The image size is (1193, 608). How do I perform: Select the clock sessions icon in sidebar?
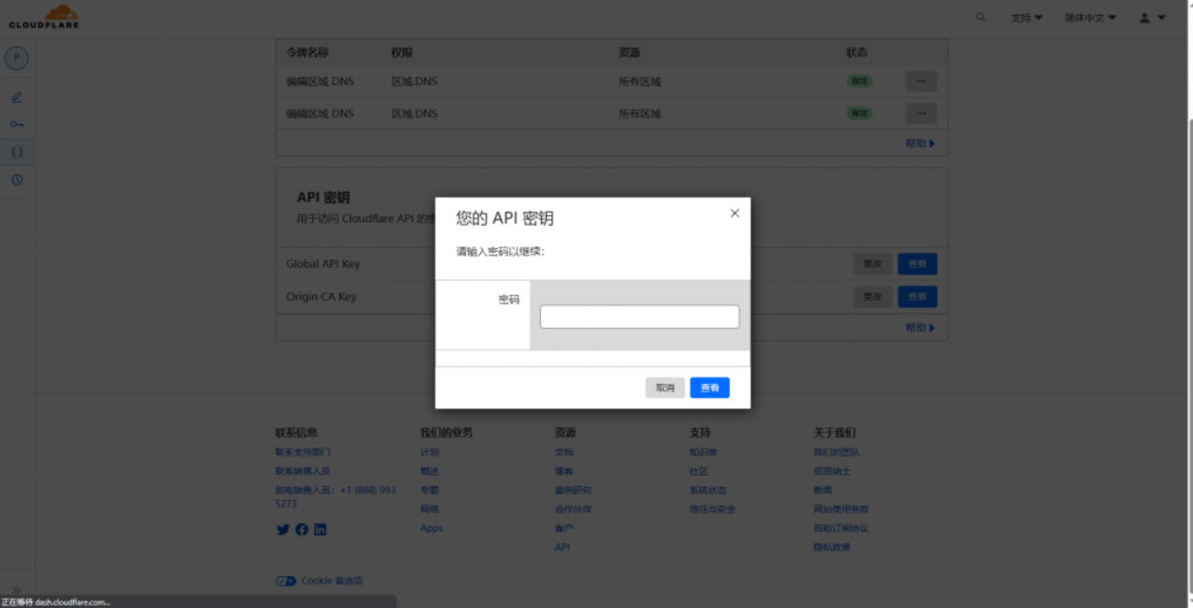tap(17, 179)
